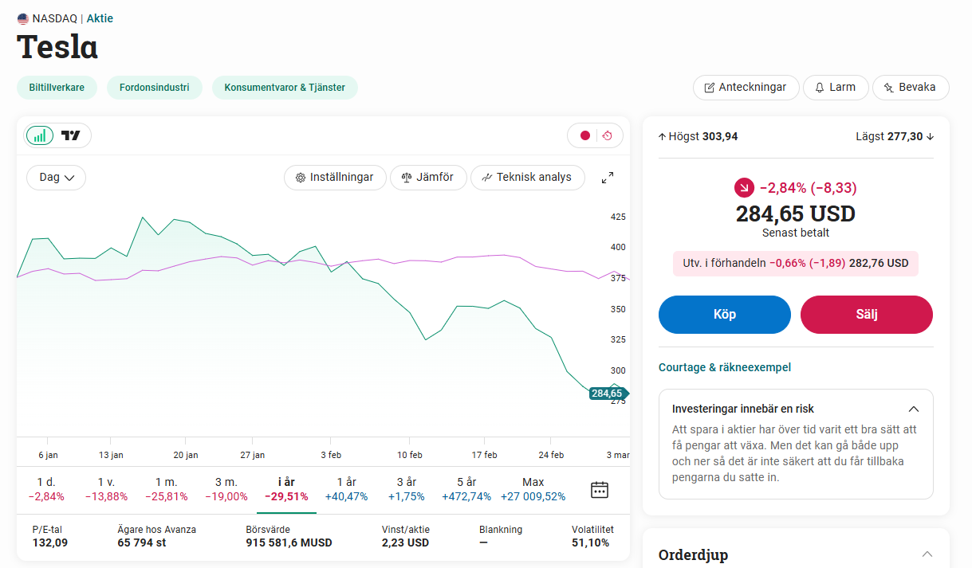Open the calendar date range picker

pos(600,490)
